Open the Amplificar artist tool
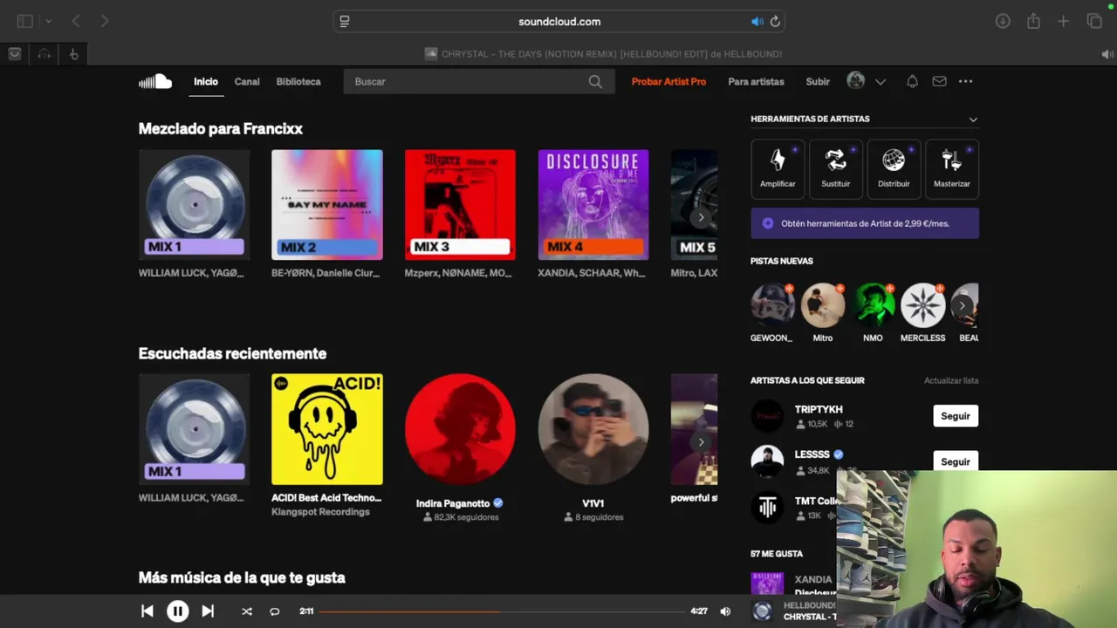This screenshot has height=628, width=1117. tap(778, 168)
